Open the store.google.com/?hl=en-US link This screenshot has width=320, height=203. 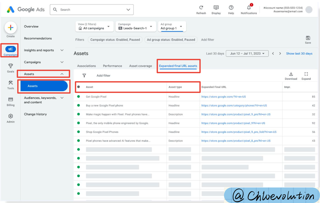[x=224, y=97]
